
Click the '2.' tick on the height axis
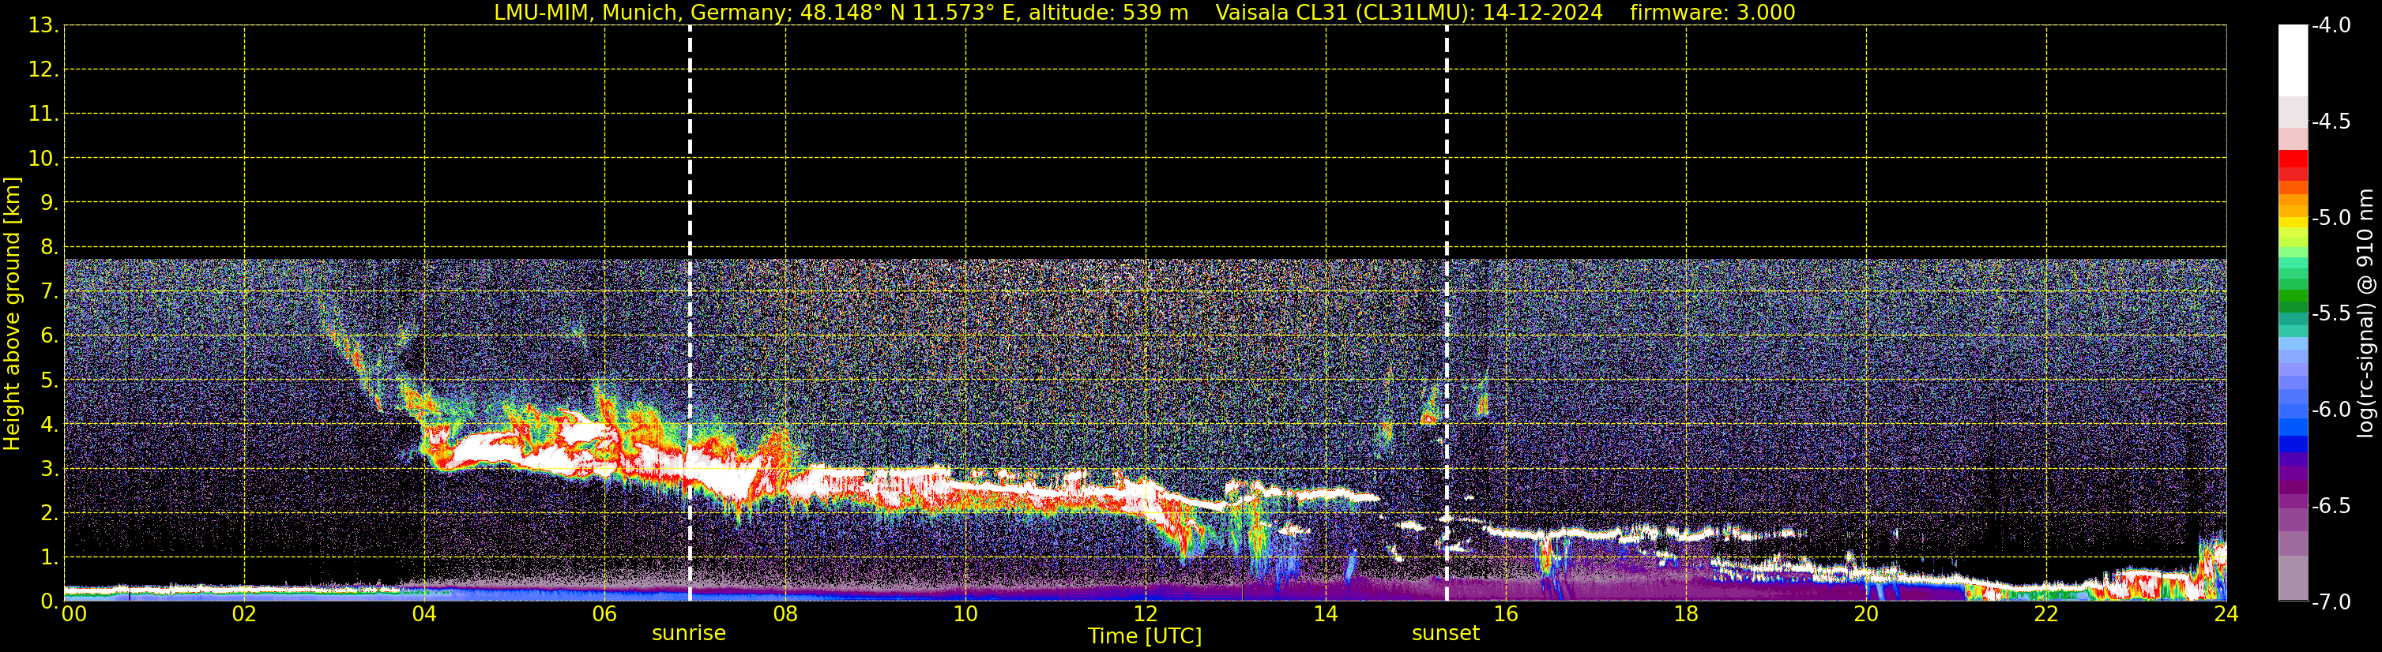pyautogui.click(x=50, y=514)
